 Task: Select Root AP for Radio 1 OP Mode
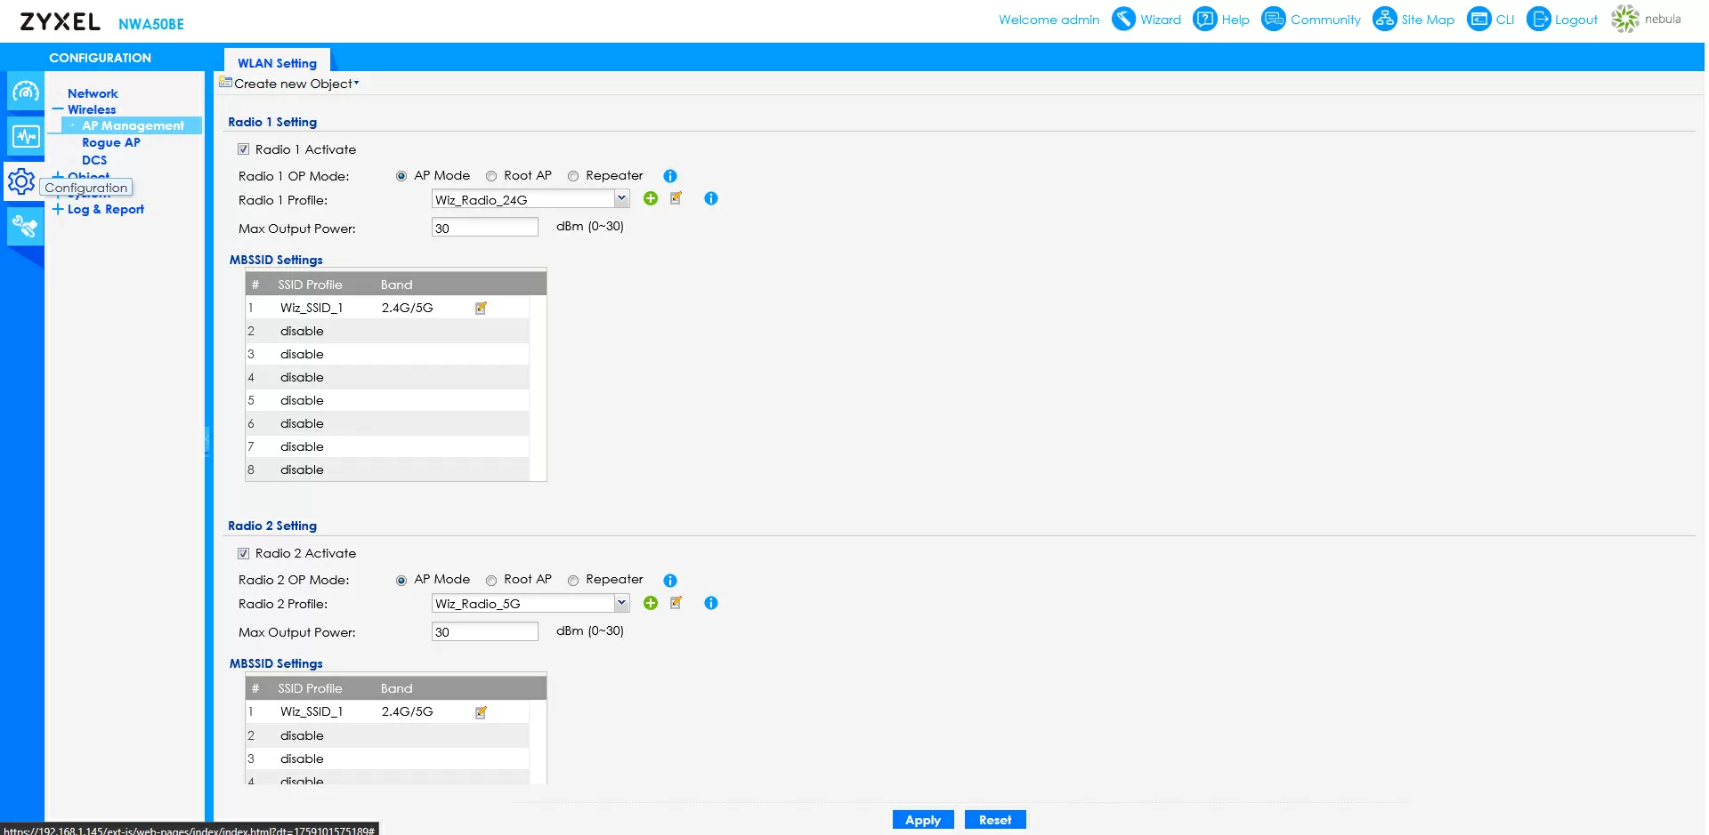tap(491, 176)
